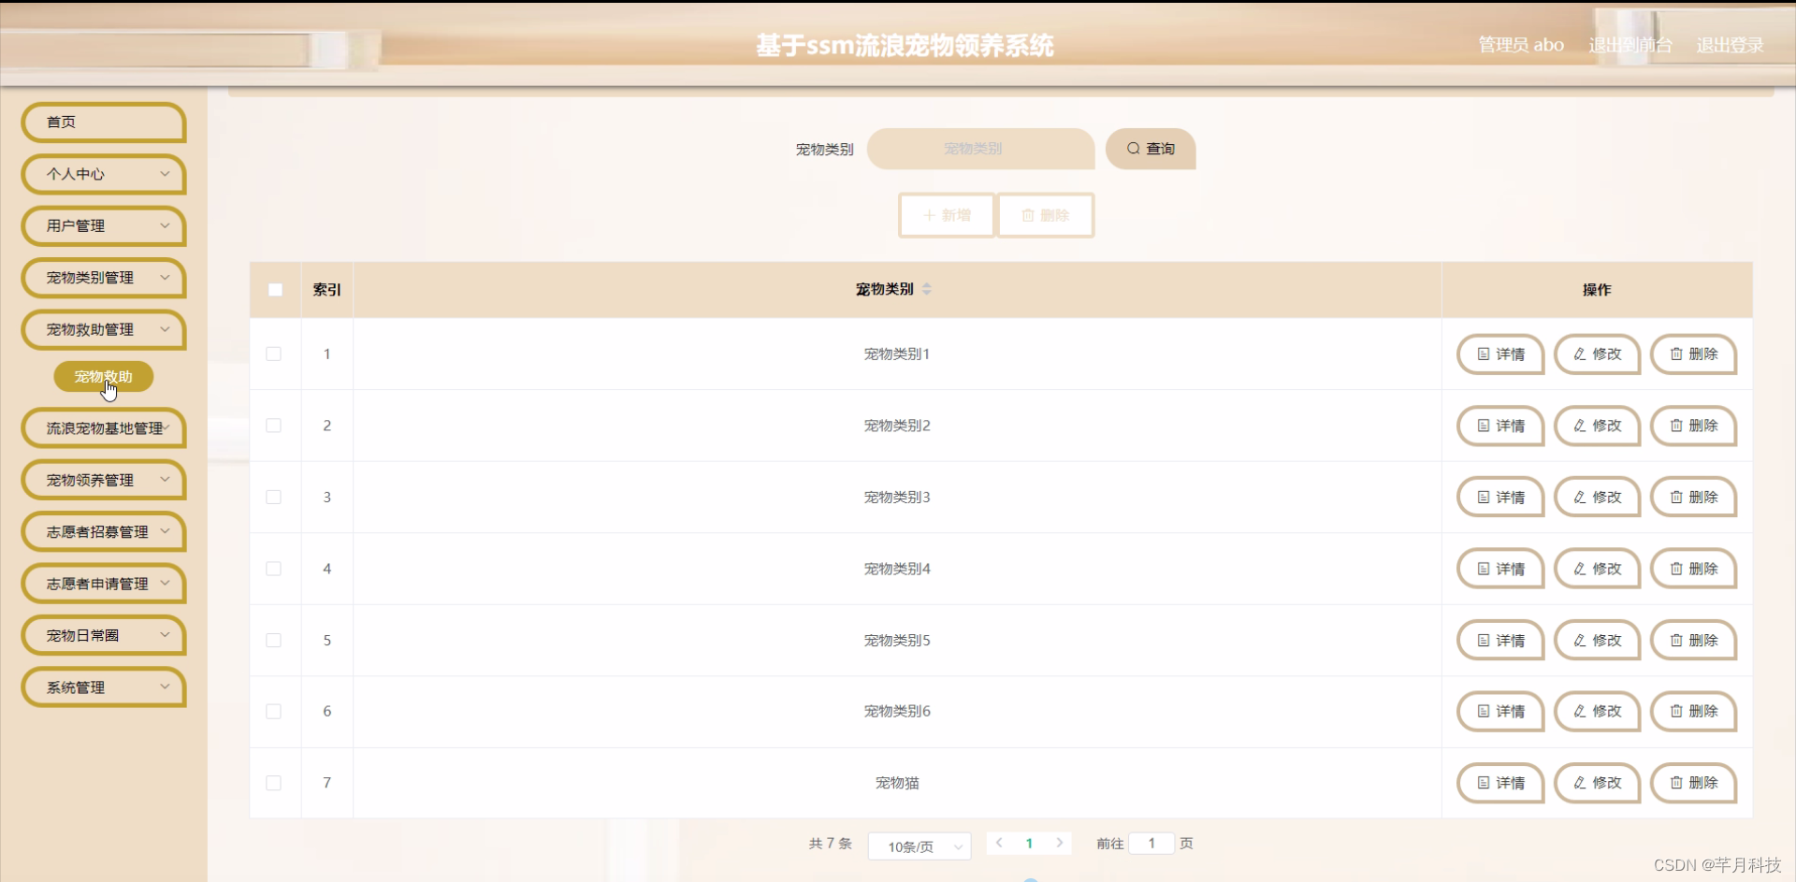This screenshot has width=1796, height=882.
Task: Toggle the select-all checkbox in table header
Action: pyautogui.click(x=274, y=290)
